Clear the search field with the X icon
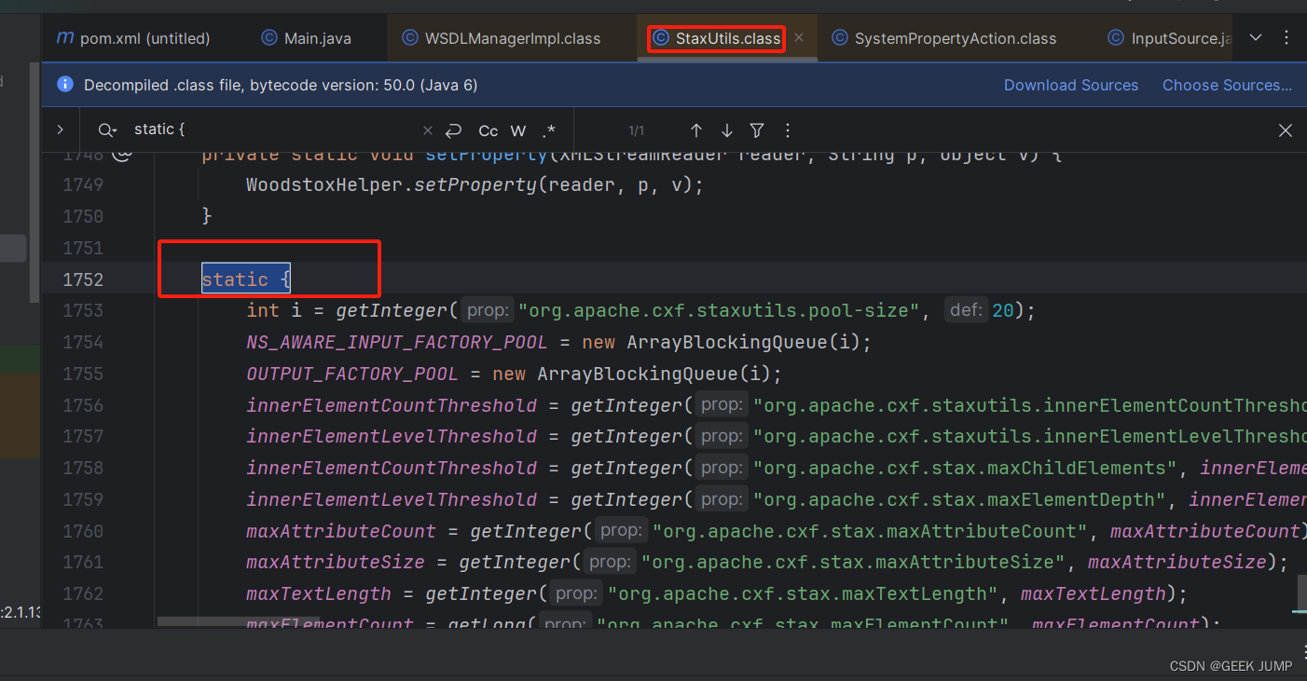This screenshot has width=1307, height=681. pos(427,130)
